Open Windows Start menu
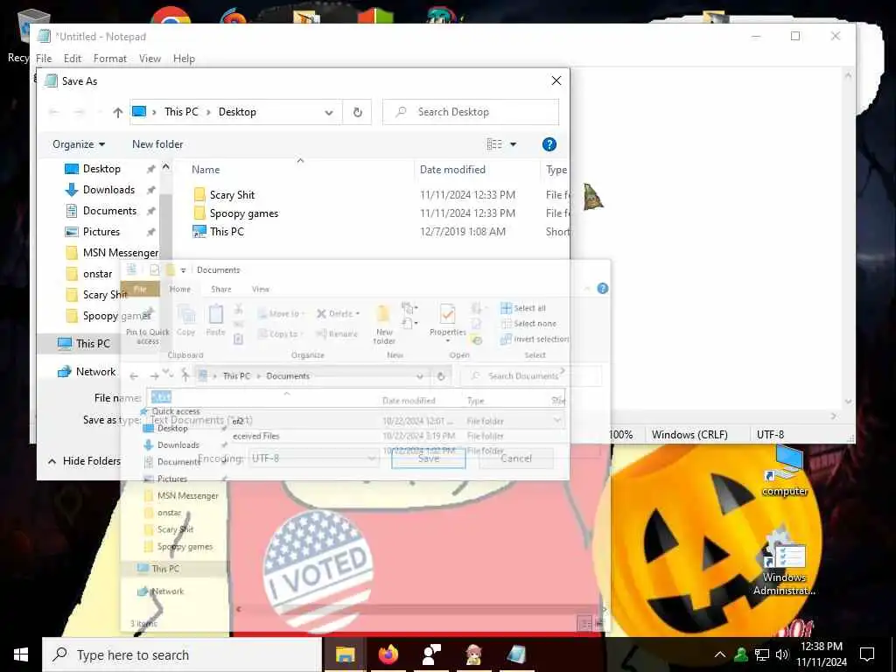Screen dimensions: 896x672 click(21, 654)
